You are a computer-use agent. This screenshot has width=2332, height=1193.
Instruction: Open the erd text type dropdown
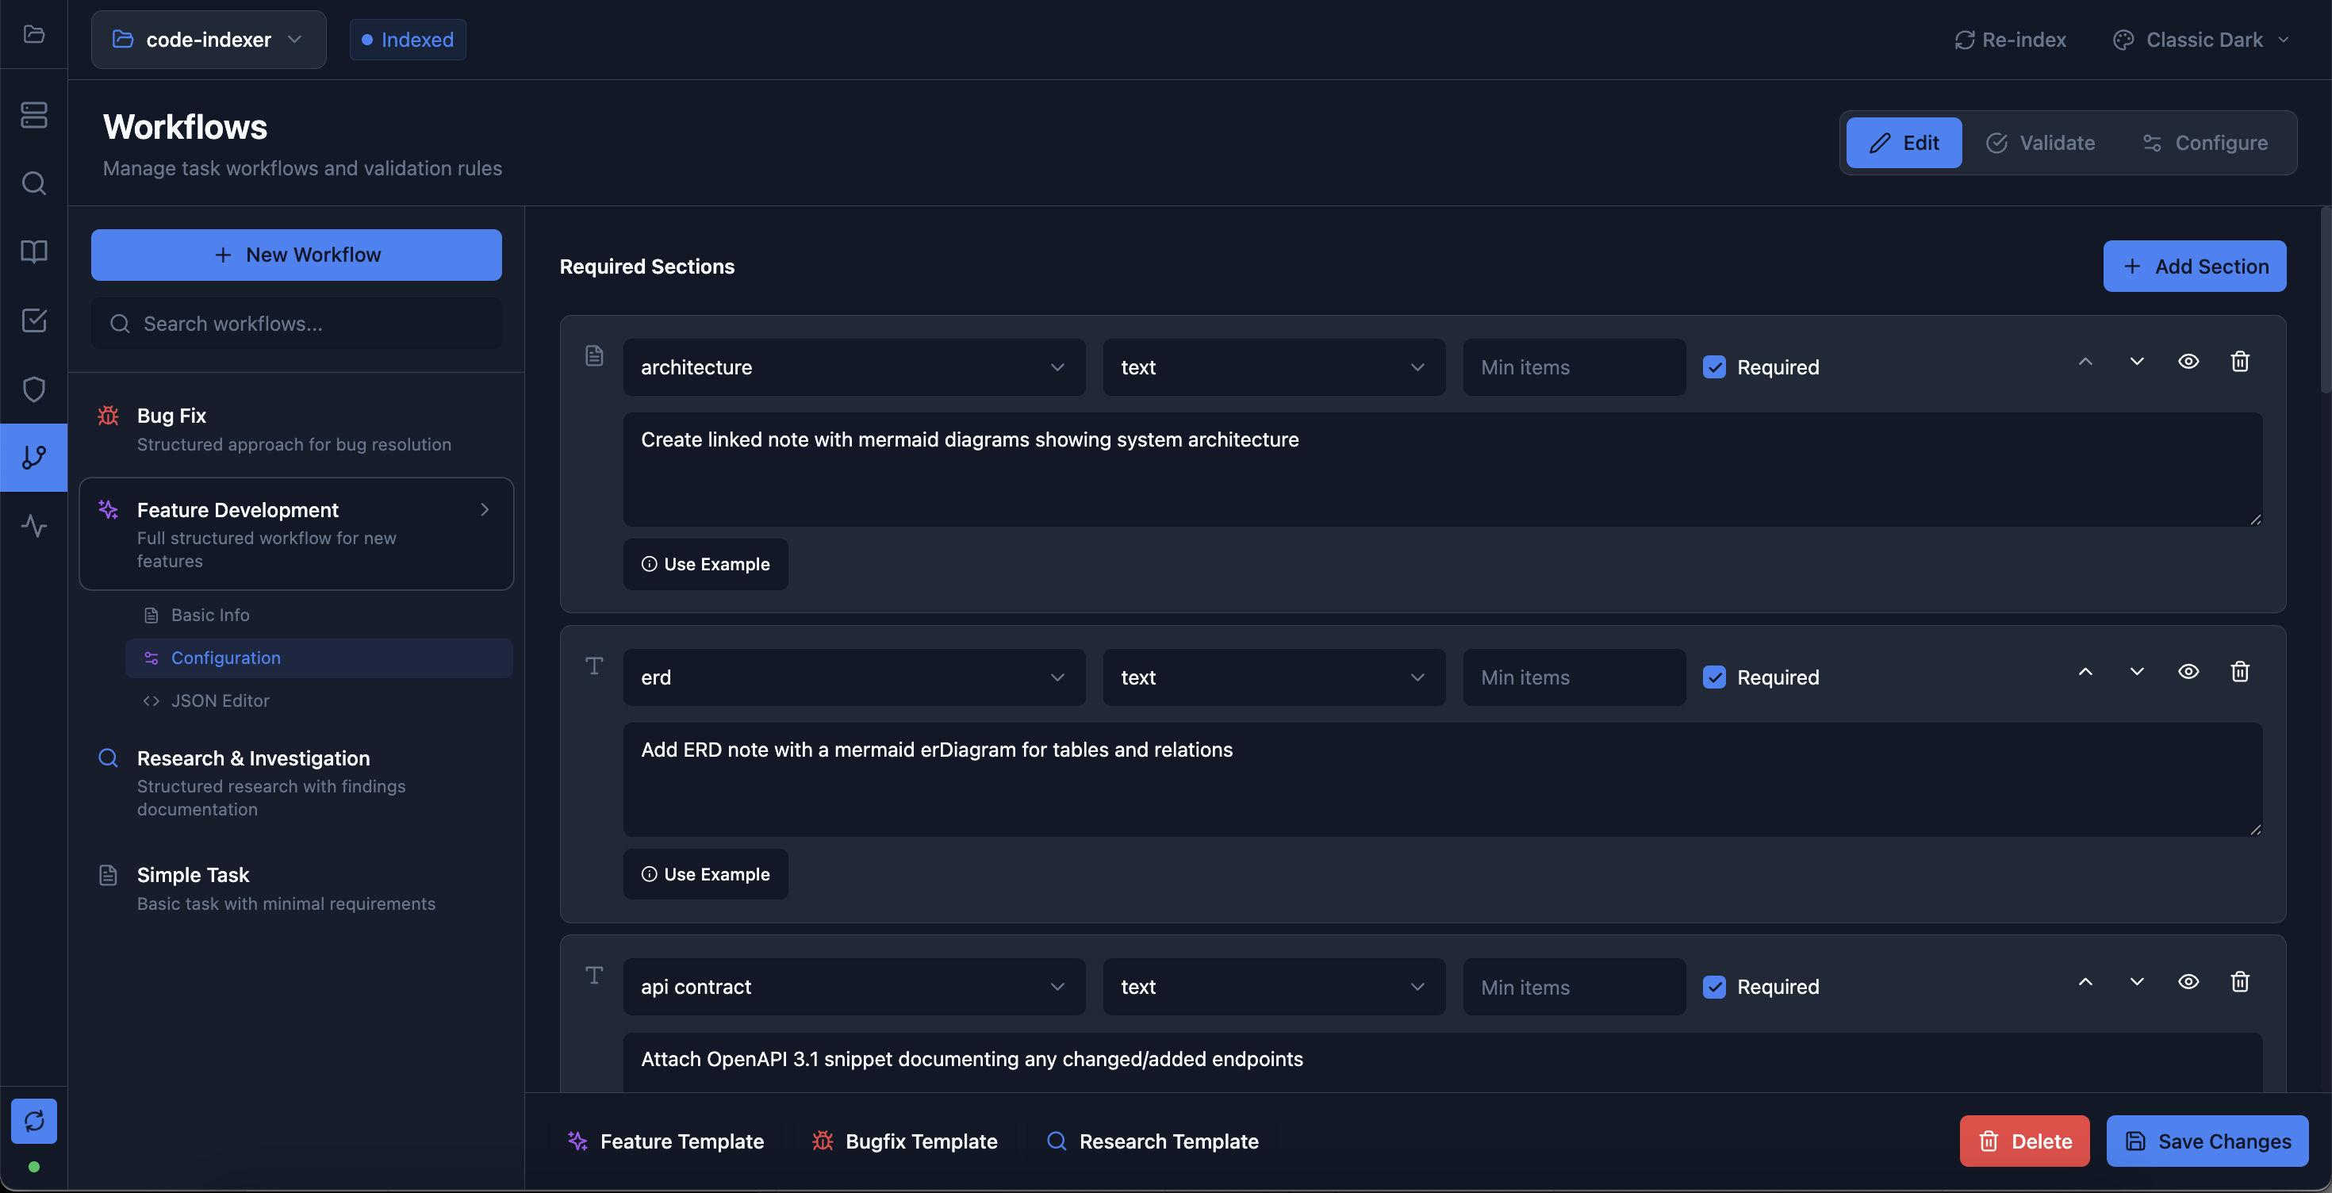coord(1273,677)
